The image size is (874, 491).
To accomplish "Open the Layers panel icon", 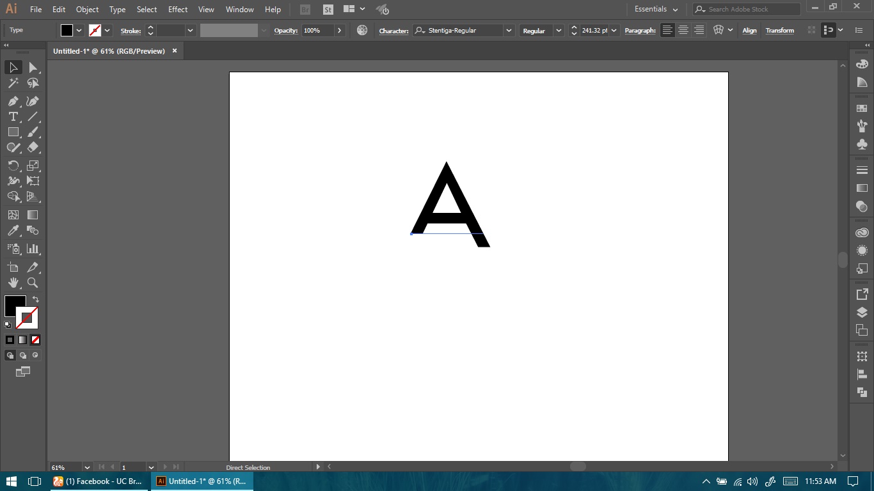I will pos(862,312).
